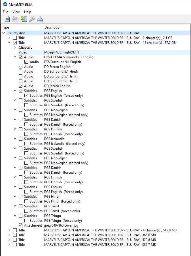Screen dimensions: 191x256
Task: Click the Type column header
Action: coord(22,27)
